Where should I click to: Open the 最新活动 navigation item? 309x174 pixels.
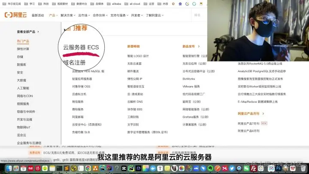pos(38,15)
